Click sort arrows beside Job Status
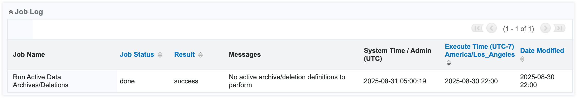Image resolution: width=577 pixels, height=98 pixels. pyautogui.click(x=160, y=55)
